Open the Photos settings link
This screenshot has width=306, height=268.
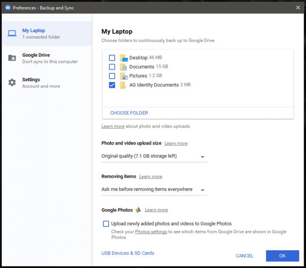pyautogui.click(x=151, y=232)
